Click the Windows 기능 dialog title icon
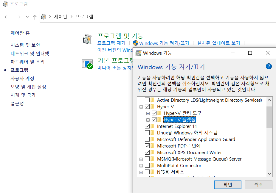This screenshot has height=193, width=276. [138, 53]
